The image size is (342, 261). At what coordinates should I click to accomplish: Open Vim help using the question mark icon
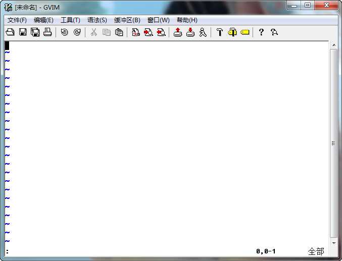(261, 32)
